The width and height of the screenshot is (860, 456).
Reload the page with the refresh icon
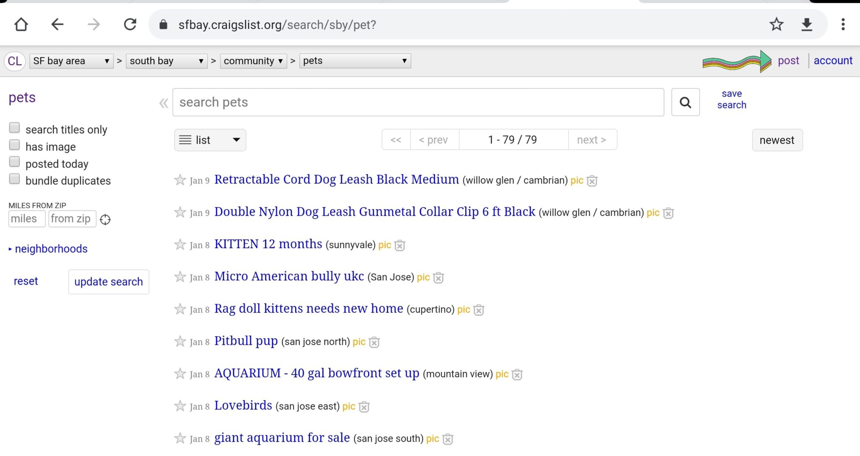point(130,24)
